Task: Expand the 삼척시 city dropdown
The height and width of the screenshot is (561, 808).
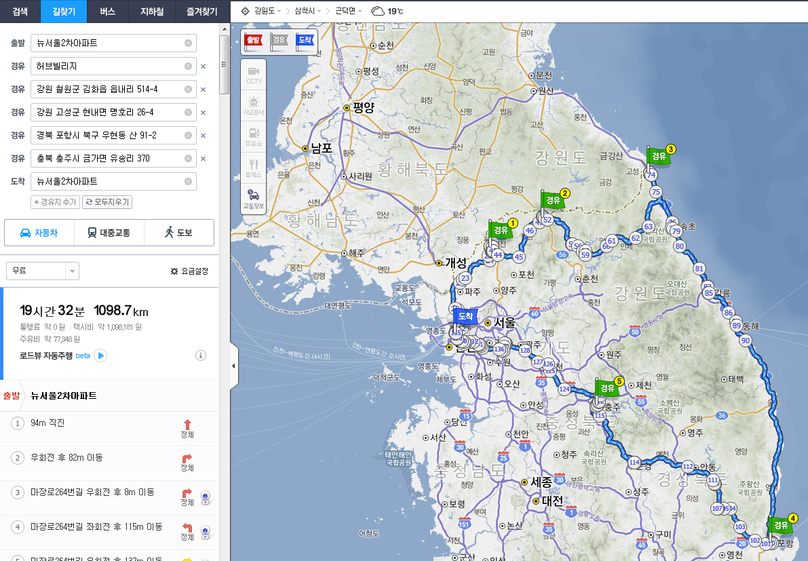Action: pyautogui.click(x=307, y=12)
